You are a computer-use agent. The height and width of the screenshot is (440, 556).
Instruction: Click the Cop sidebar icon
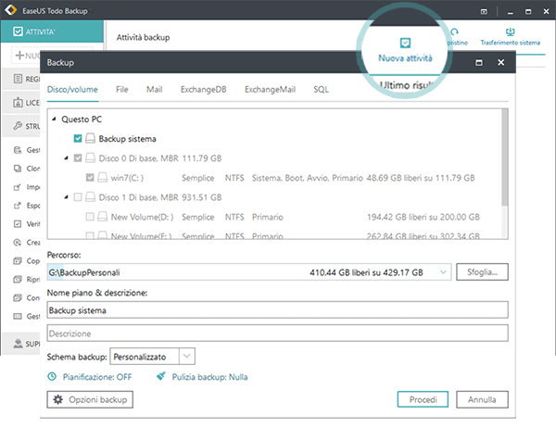pos(18,260)
